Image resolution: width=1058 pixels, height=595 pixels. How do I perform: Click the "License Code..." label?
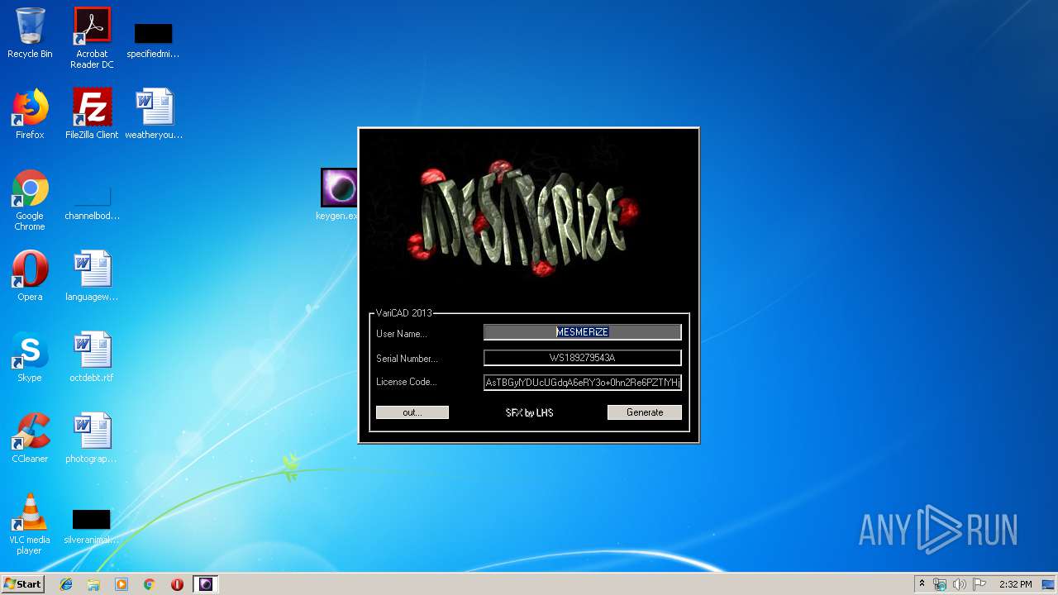click(x=406, y=382)
